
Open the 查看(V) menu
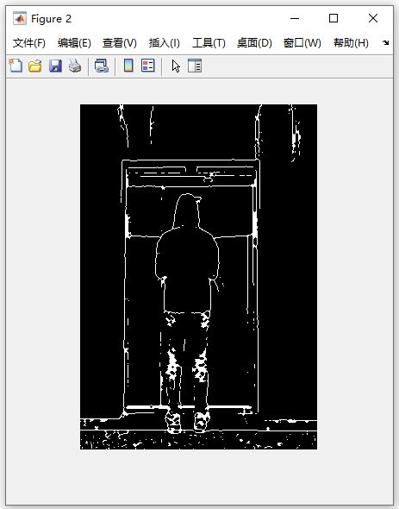120,43
